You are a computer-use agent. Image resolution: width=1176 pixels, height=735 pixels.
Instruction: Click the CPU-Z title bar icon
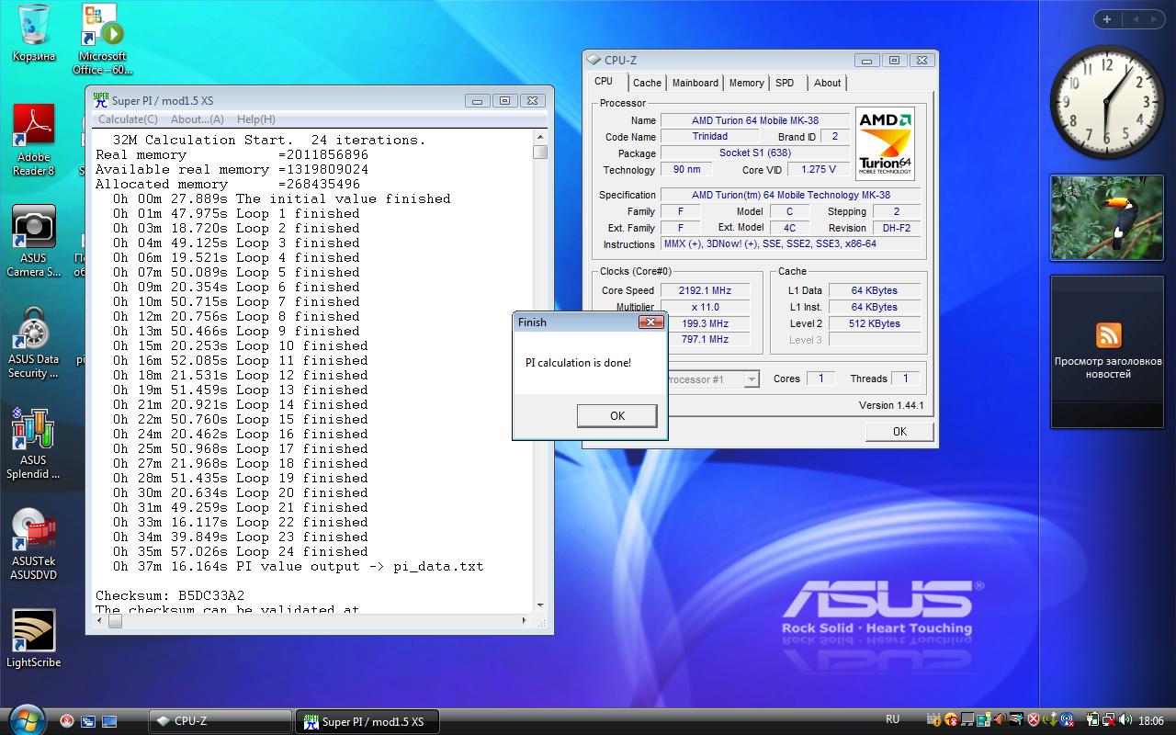(594, 61)
